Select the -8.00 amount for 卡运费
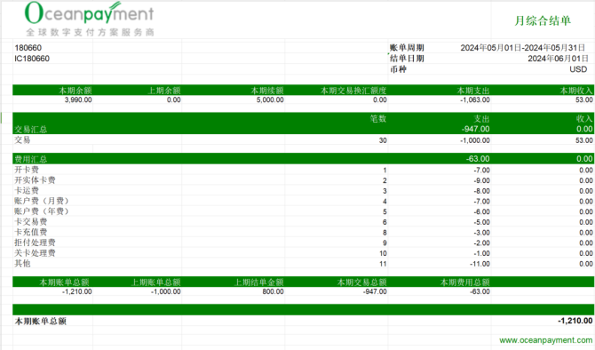Screen dimensions: 595x350 [x=481, y=191]
